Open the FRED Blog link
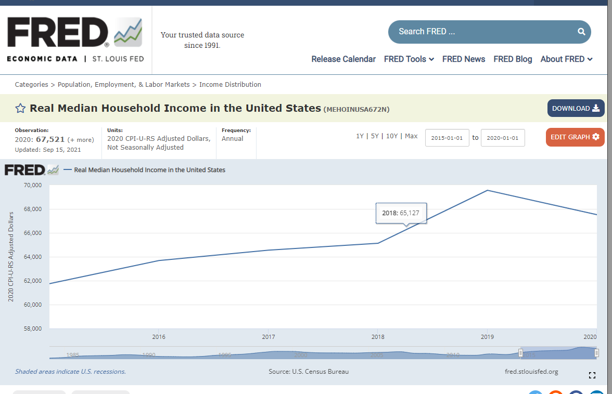Screen dimensions: 612x394 pyautogui.click(x=513, y=59)
